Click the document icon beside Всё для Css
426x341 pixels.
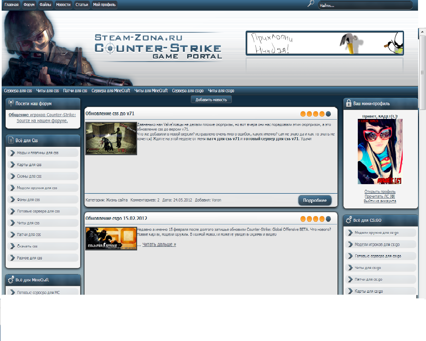point(11,140)
